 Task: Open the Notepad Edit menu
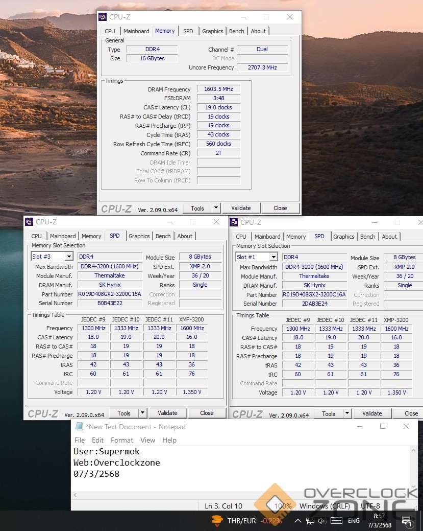pyautogui.click(x=98, y=440)
